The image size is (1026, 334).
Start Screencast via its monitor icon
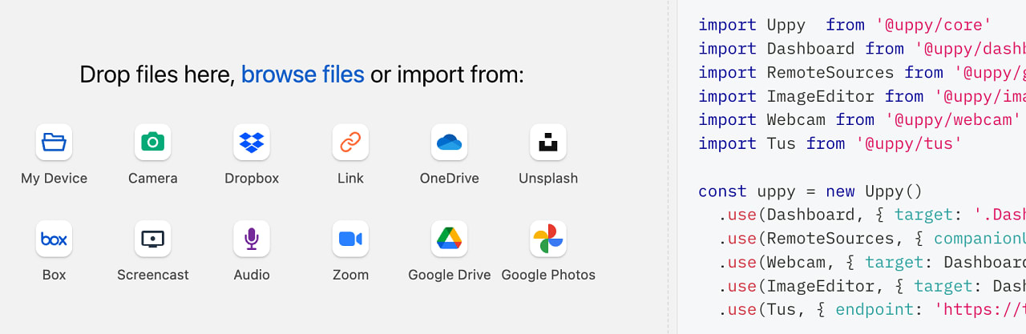pos(152,239)
